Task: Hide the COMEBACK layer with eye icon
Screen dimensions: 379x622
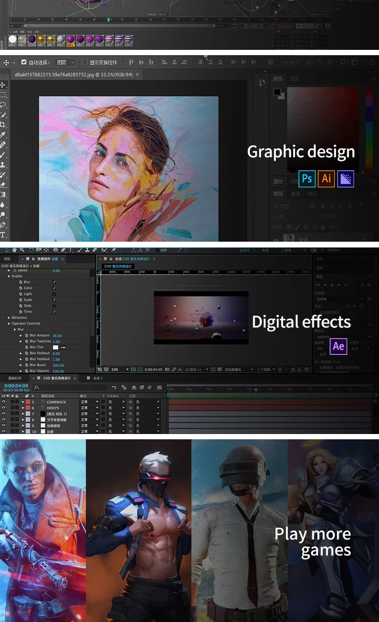Action: coord(3,402)
